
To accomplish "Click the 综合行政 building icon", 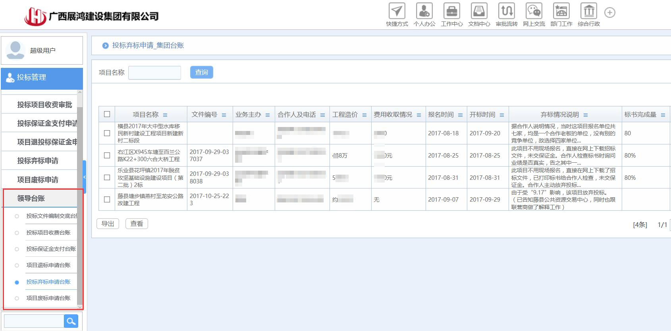I will tap(588, 12).
